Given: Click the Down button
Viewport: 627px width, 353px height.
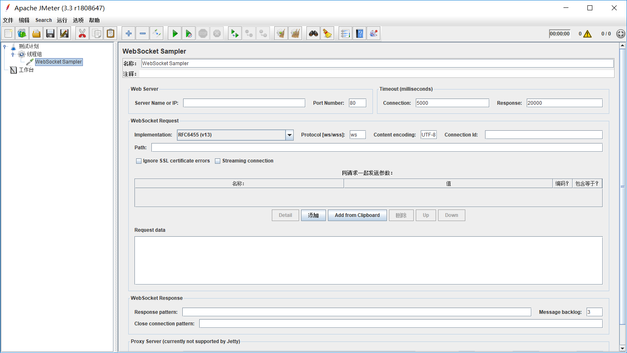Looking at the screenshot, I should coord(452,215).
